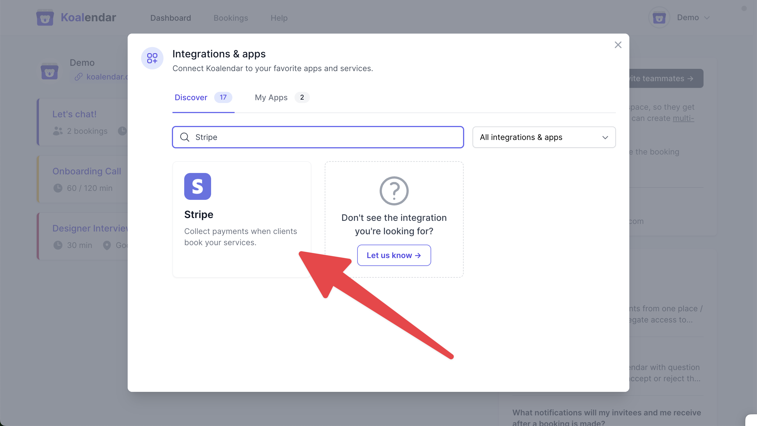
Task: Click the Stripe description text
Action: 241,237
